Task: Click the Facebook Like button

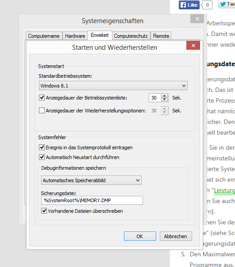Action: [x=189, y=5]
